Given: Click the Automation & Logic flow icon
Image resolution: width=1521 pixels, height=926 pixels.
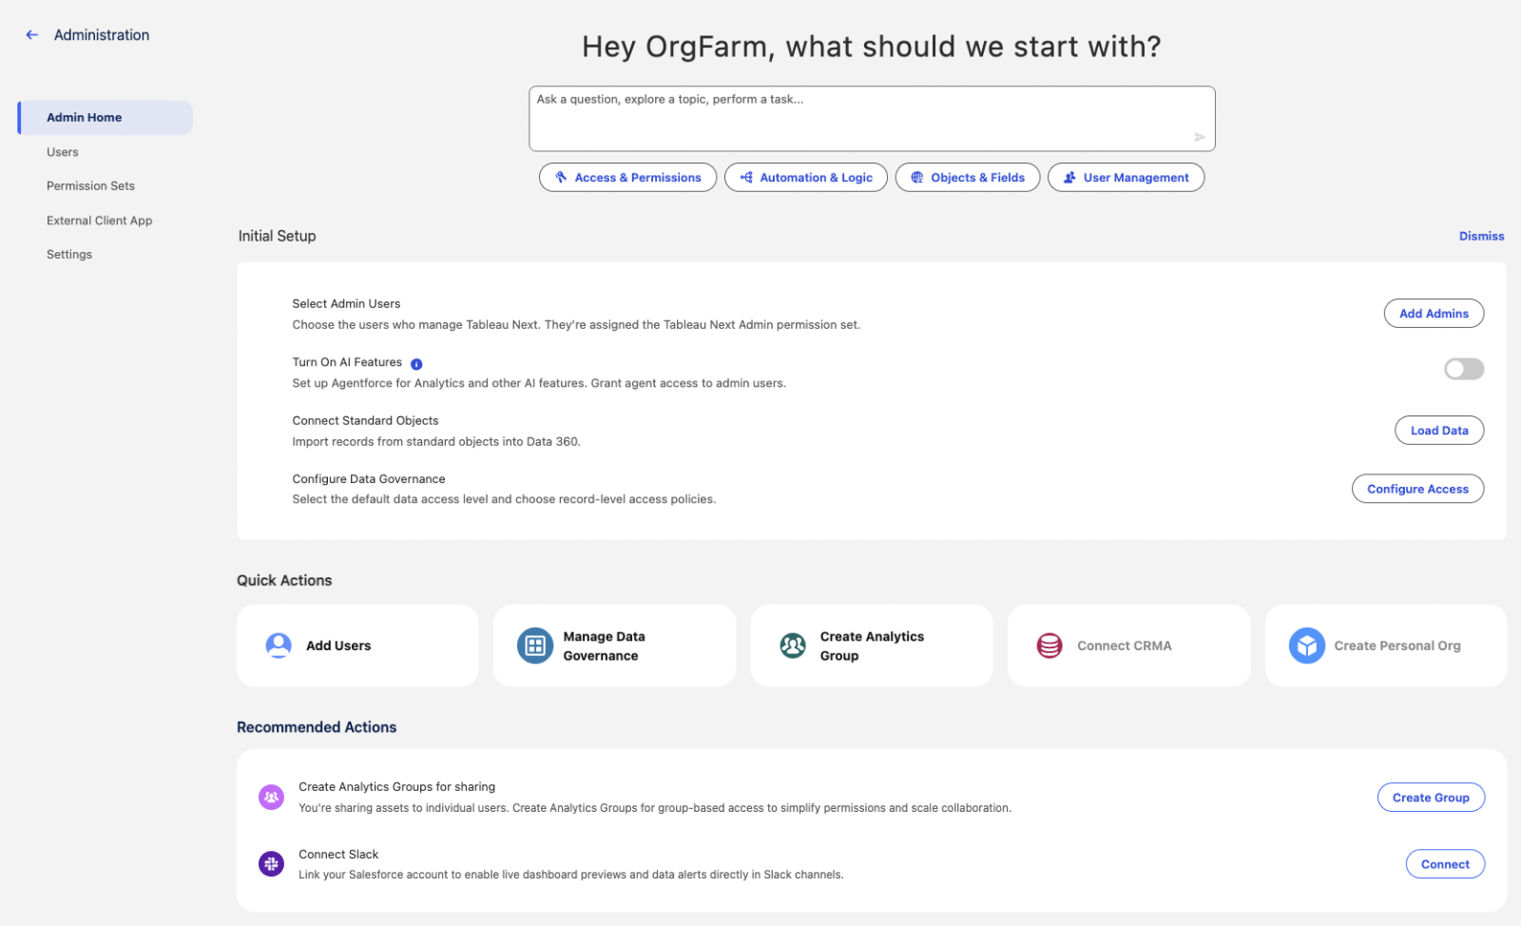Looking at the screenshot, I should pyautogui.click(x=746, y=177).
